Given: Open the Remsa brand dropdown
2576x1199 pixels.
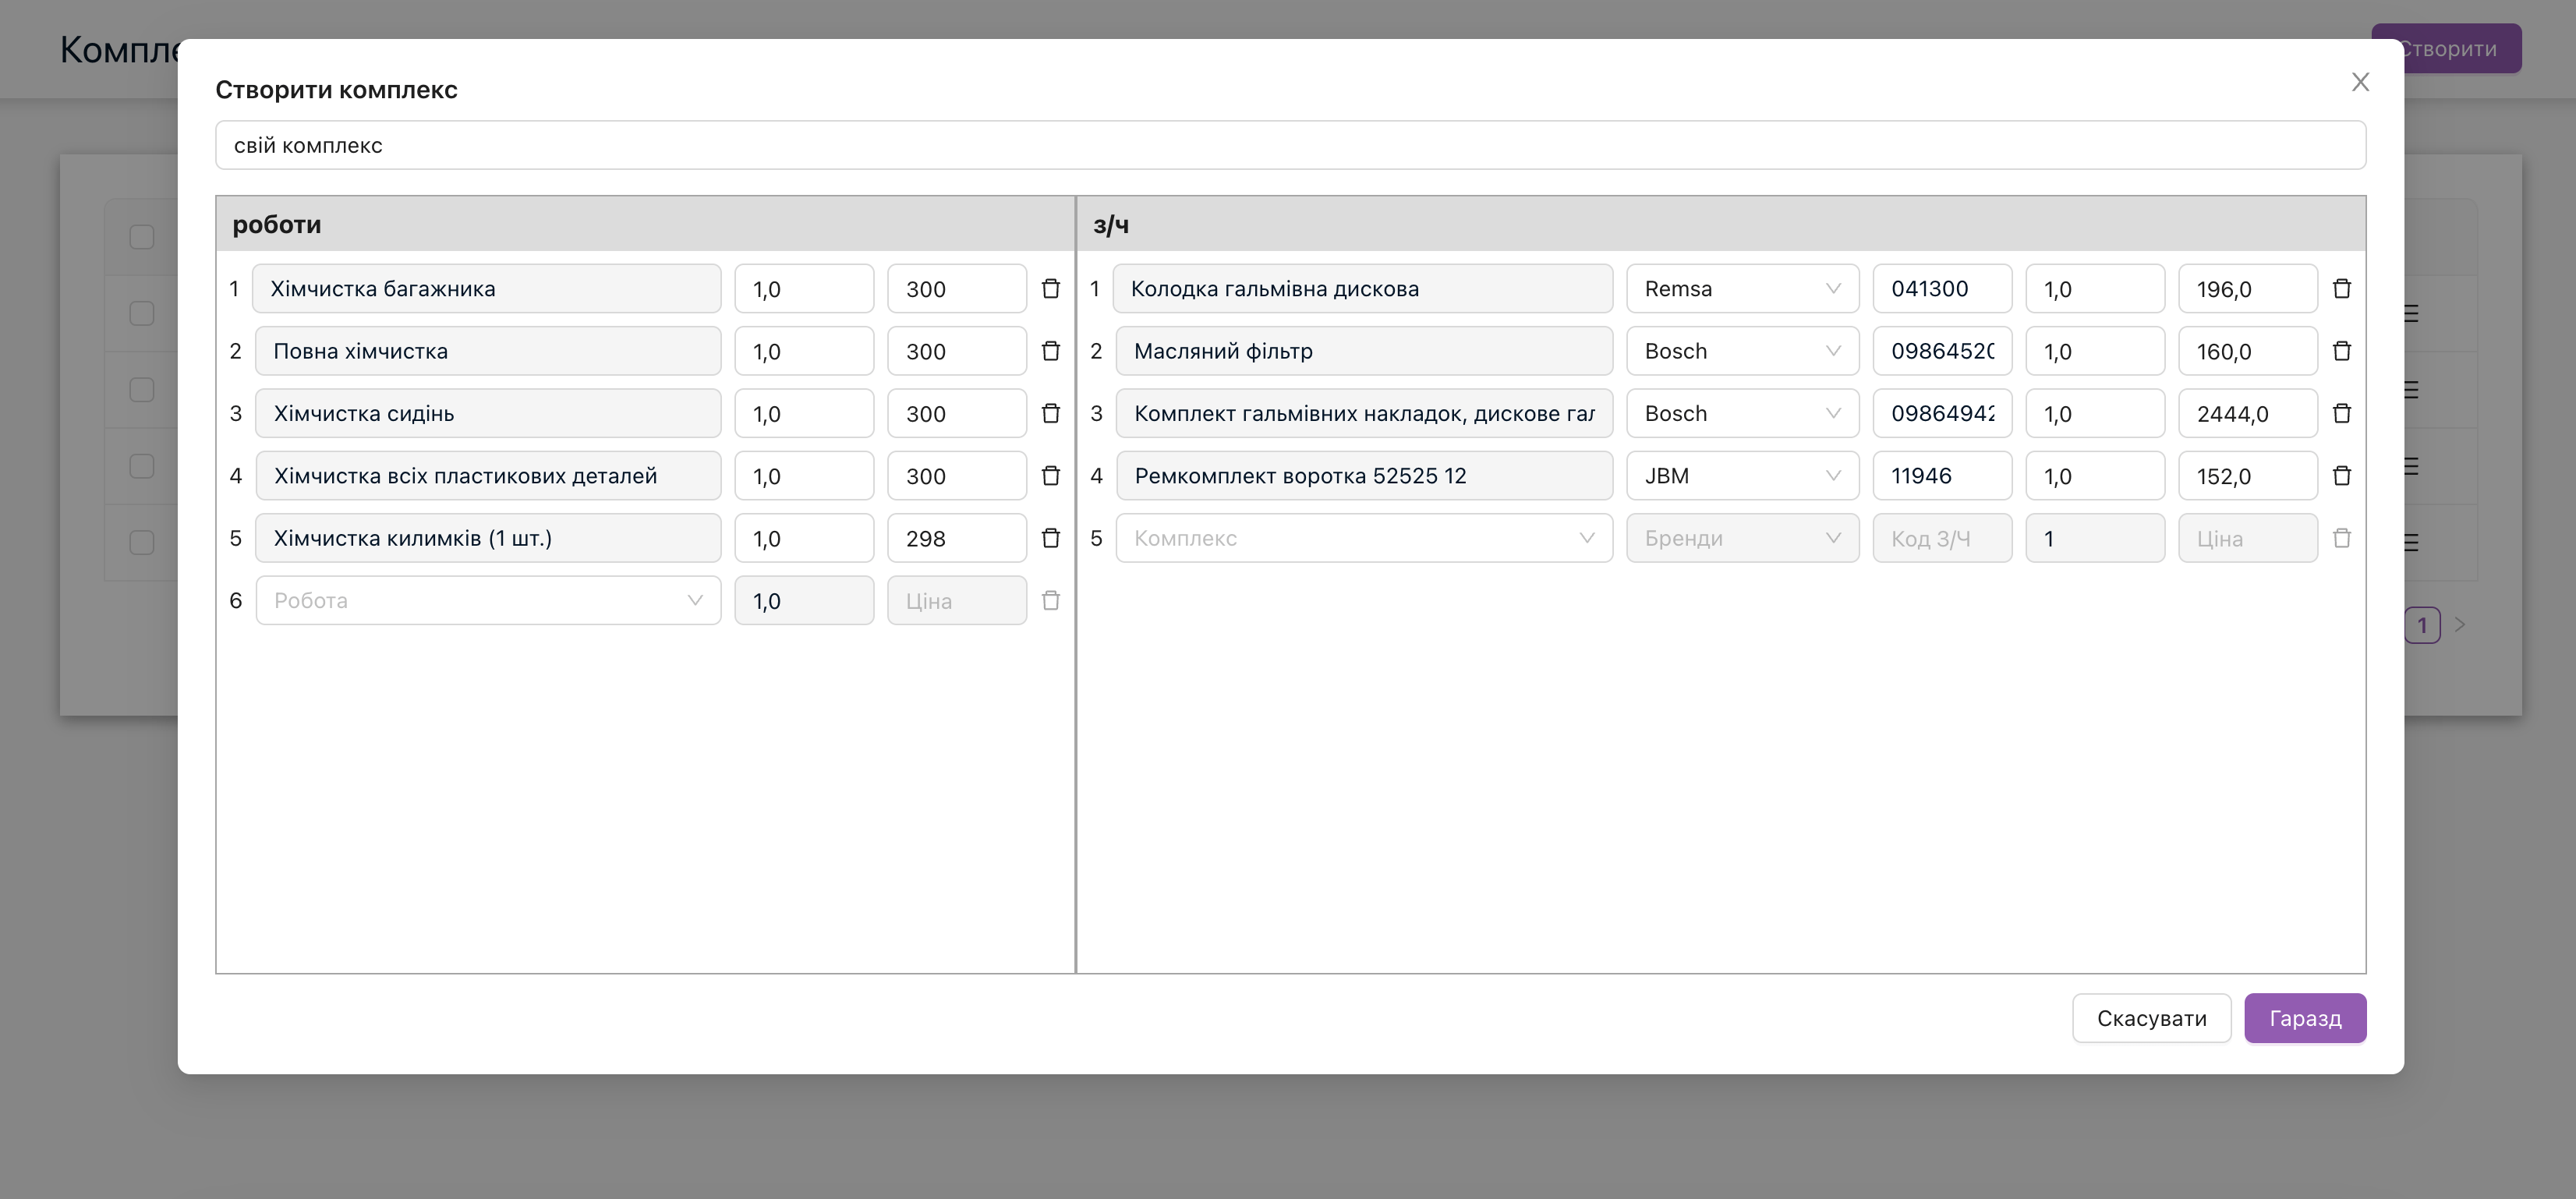Looking at the screenshot, I should point(1742,289).
